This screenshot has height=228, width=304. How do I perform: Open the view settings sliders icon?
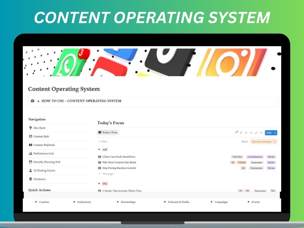pyautogui.click(x=261, y=133)
